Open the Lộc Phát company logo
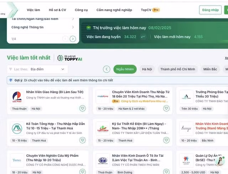The width and height of the screenshot is (228, 174). (17, 97)
